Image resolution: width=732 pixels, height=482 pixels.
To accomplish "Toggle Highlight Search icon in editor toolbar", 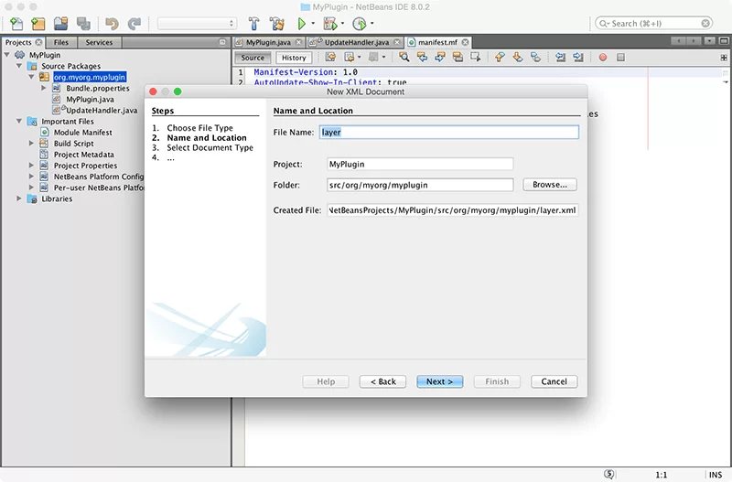I will [458, 58].
